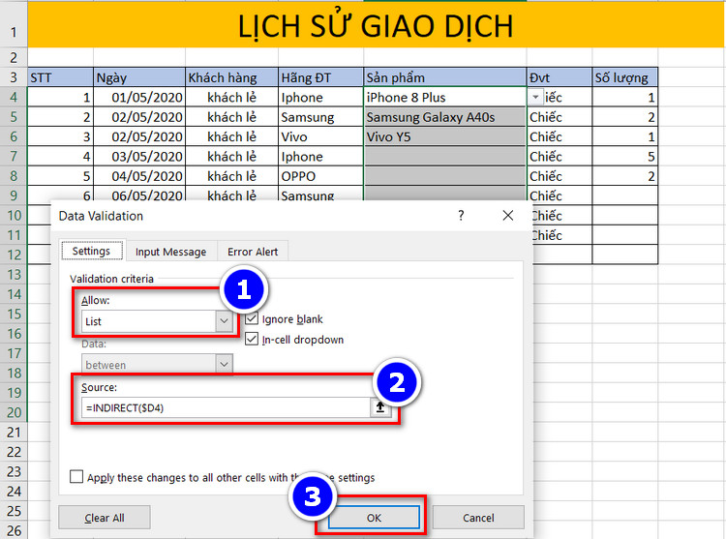Viewport: 726px width, 539px height.
Task: Click the OK button
Action: [374, 518]
